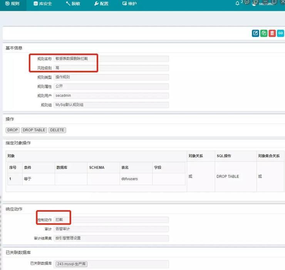Click the notification bell icon

coord(237,3)
